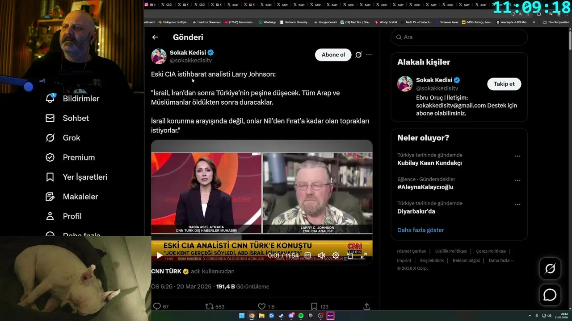Open trend Kubilay Kaan Kundakçı
This screenshot has height=321, width=572.
[x=429, y=163]
